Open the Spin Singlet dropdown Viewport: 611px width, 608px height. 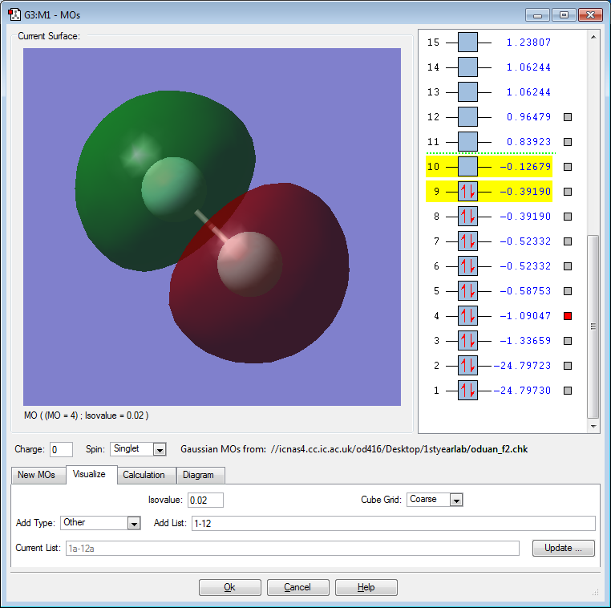[160, 449]
